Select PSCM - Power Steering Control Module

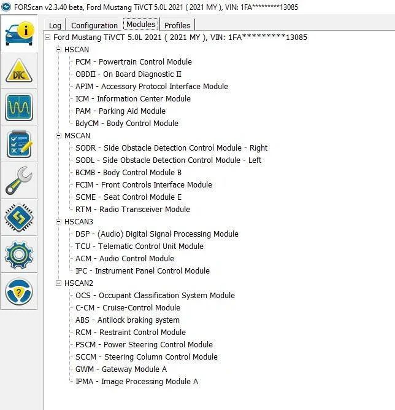(144, 344)
